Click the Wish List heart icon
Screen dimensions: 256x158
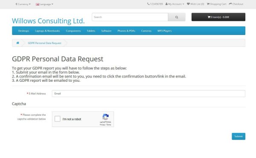188,4
